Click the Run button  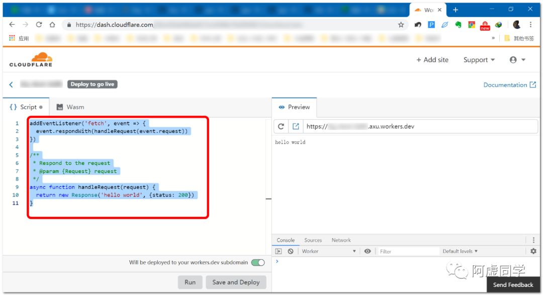(190, 282)
